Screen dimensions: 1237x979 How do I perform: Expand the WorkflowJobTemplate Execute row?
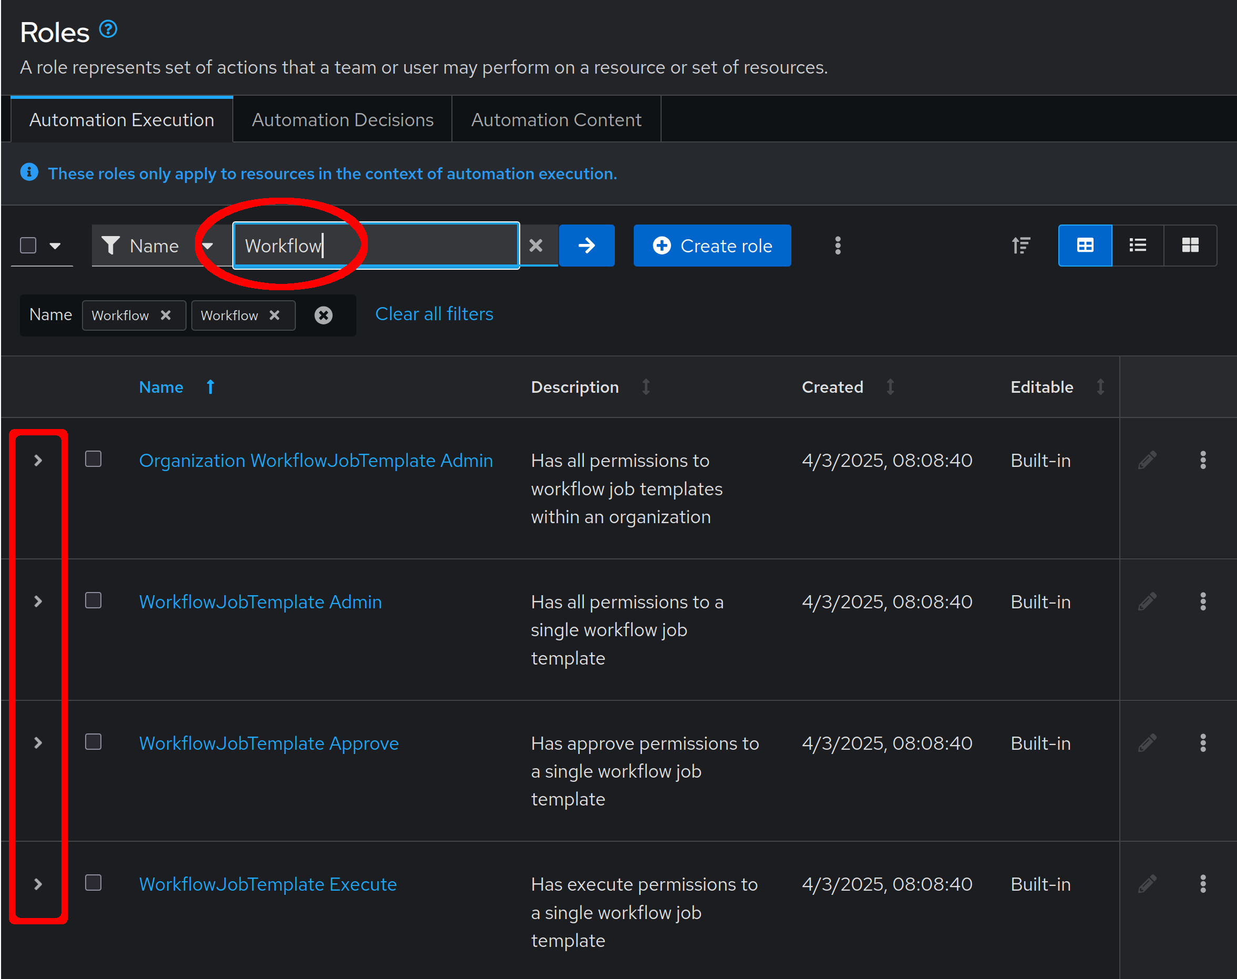point(38,884)
